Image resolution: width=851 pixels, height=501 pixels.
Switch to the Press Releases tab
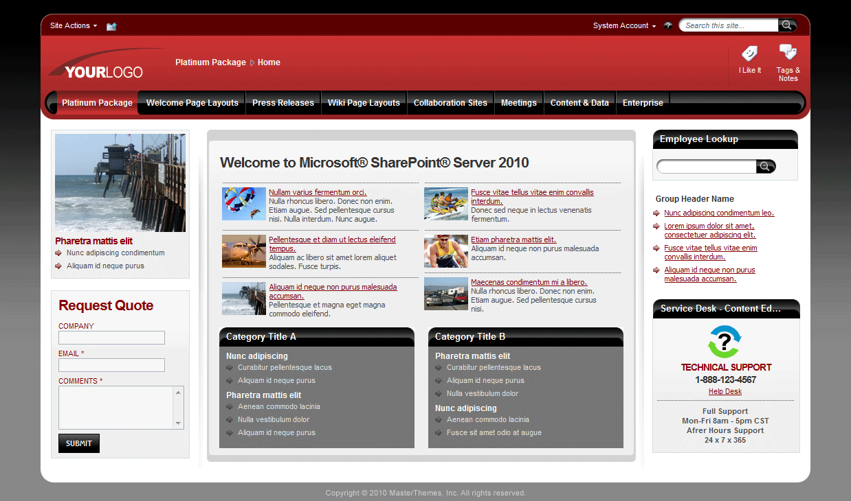pyautogui.click(x=283, y=103)
